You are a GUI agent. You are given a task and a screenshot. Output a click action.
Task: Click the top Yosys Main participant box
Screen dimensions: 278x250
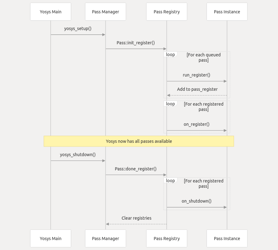[x=50, y=12]
